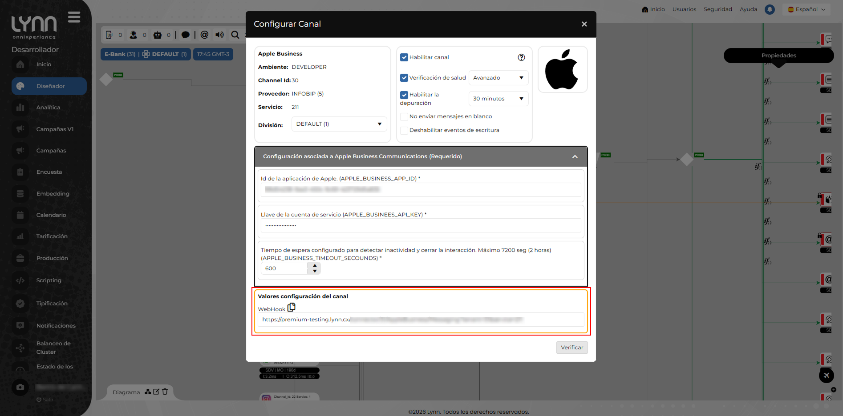Click the speaker sound icon in the toolbar

(x=219, y=35)
